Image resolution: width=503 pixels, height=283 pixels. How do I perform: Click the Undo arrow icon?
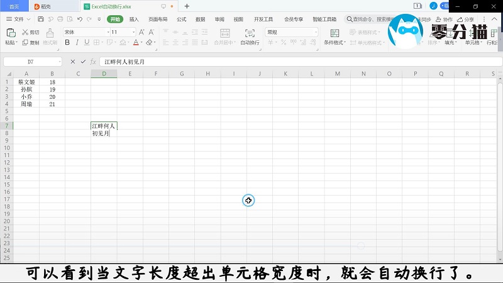pyautogui.click(x=80, y=19)
